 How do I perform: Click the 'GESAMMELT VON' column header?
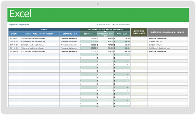[x=70, y=34]
